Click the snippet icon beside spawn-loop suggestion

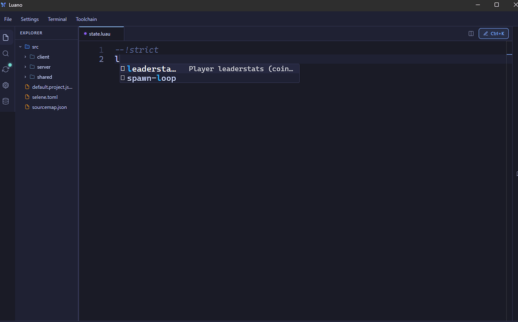point(123,78)
